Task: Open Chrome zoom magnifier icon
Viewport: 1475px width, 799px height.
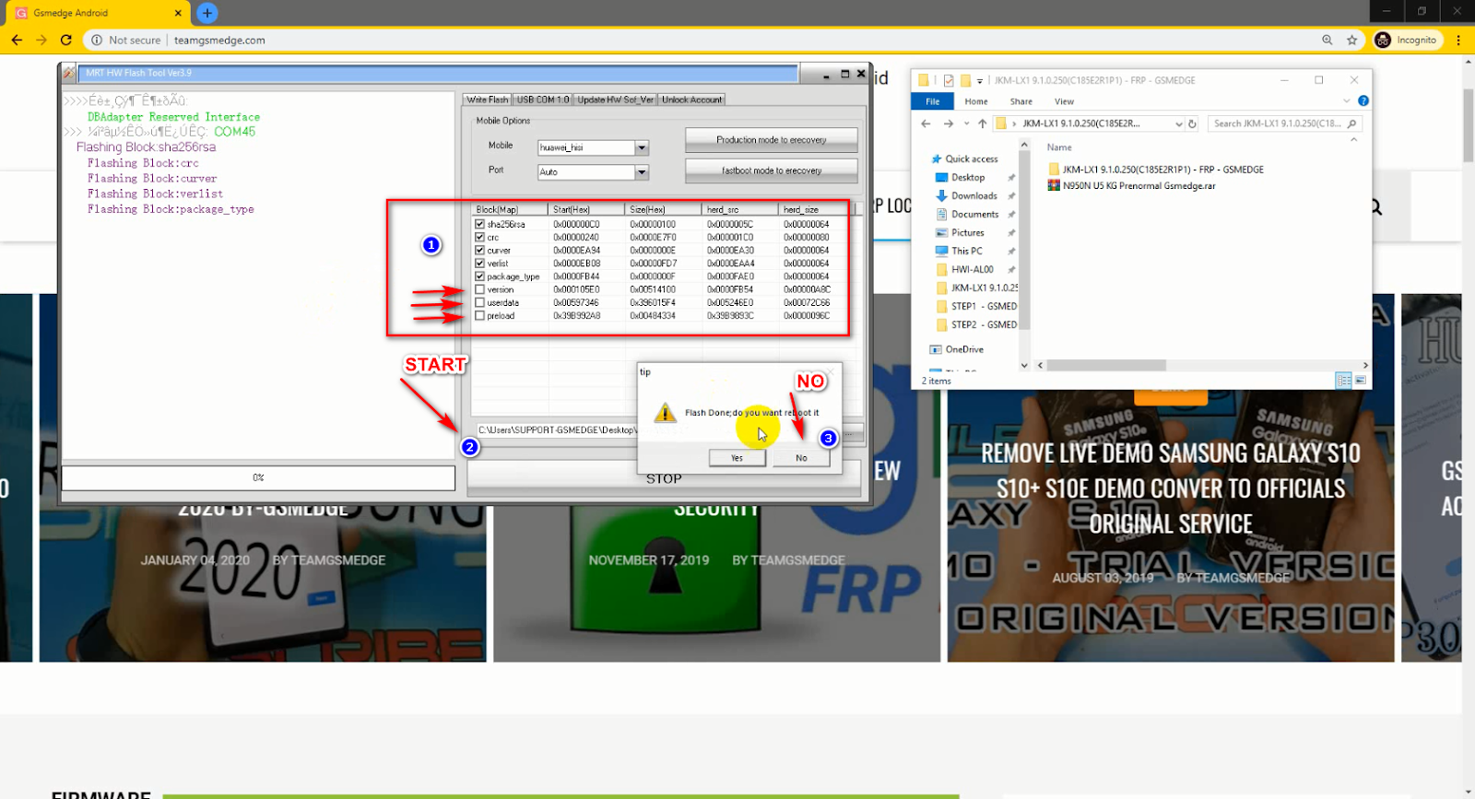Action: tap(1327, 40)
